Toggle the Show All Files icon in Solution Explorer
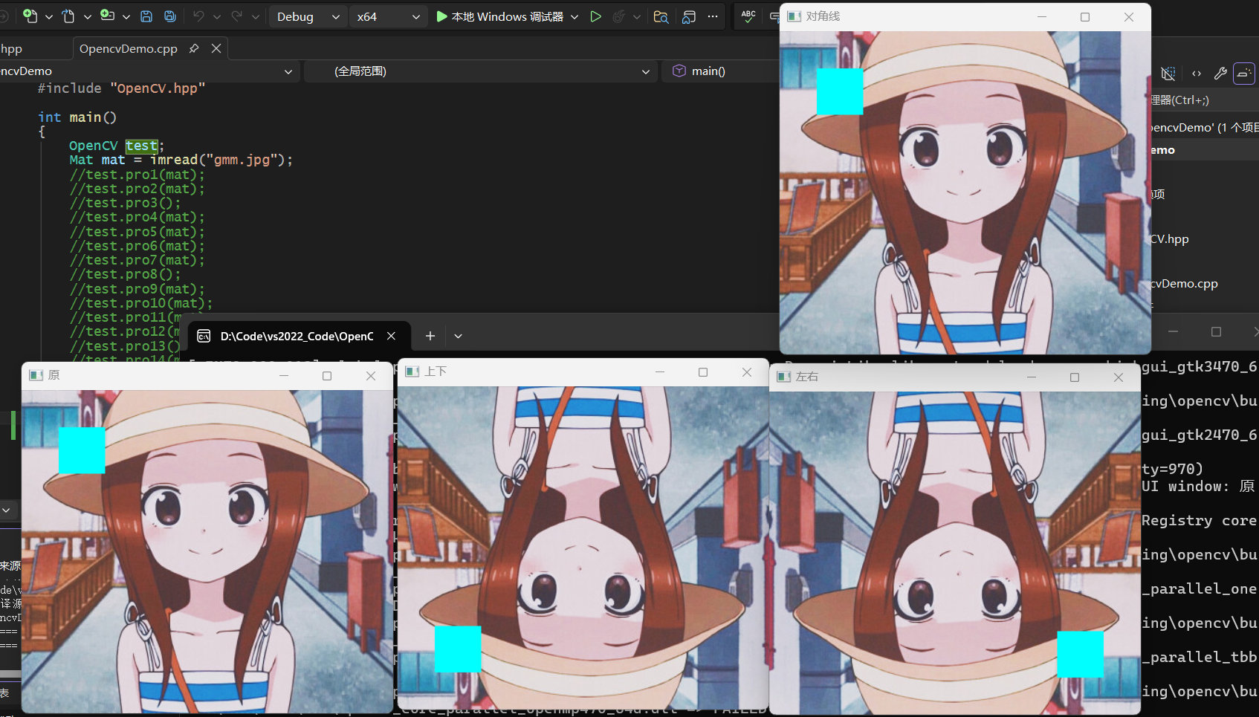Viewport: 1259px width, 717px height. tap(1168, 73)
